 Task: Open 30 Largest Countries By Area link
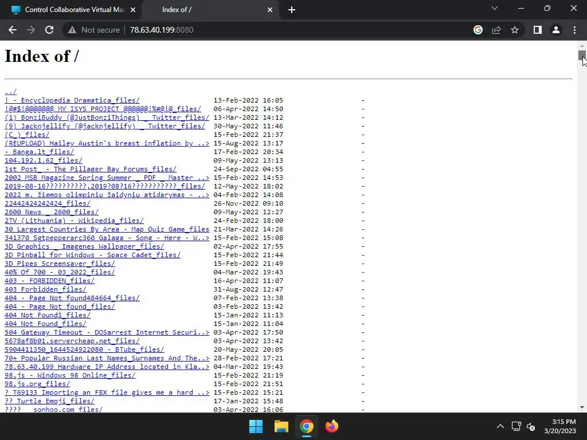[107, 229]
